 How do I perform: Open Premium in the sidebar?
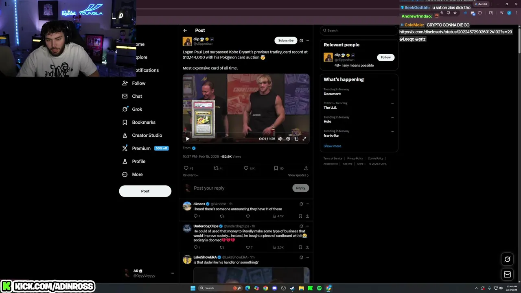145,148
